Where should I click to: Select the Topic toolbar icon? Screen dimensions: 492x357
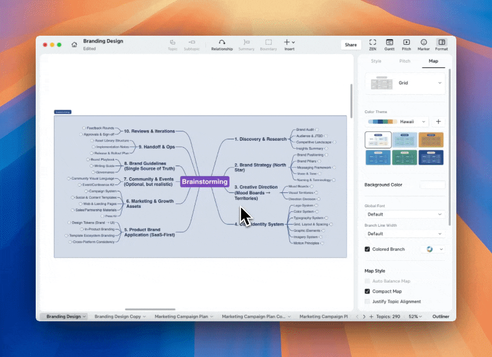172,45
